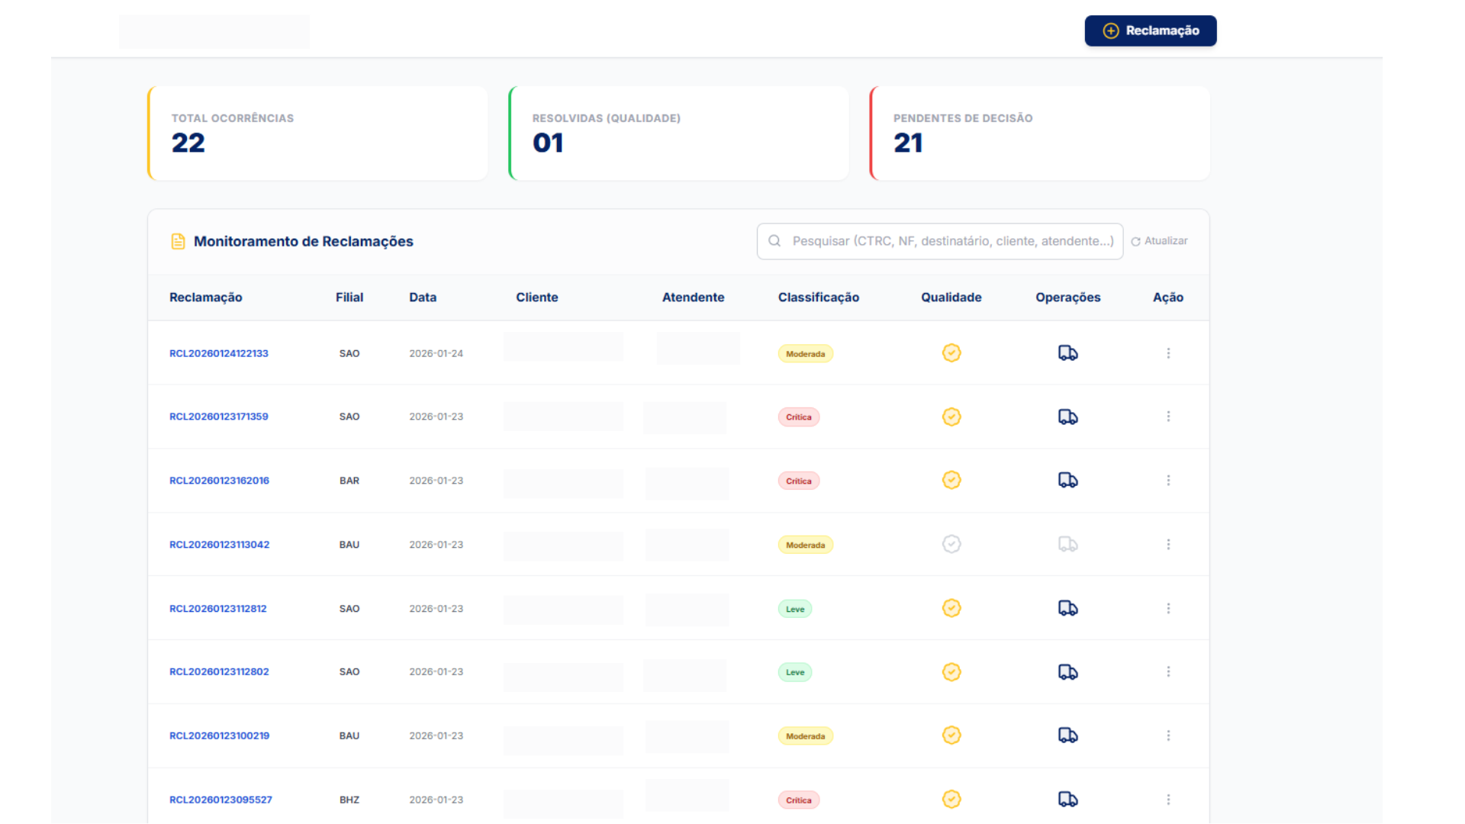Click truck operations icon for RCL20260123171359
This screenshot has width=1465, height=824.
[1067, 417]
